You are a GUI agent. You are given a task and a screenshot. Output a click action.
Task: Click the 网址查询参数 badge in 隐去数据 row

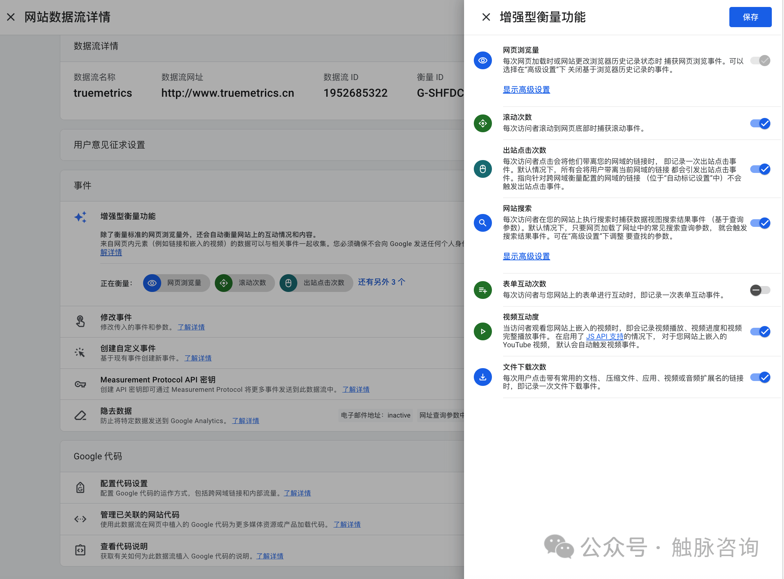441,415
